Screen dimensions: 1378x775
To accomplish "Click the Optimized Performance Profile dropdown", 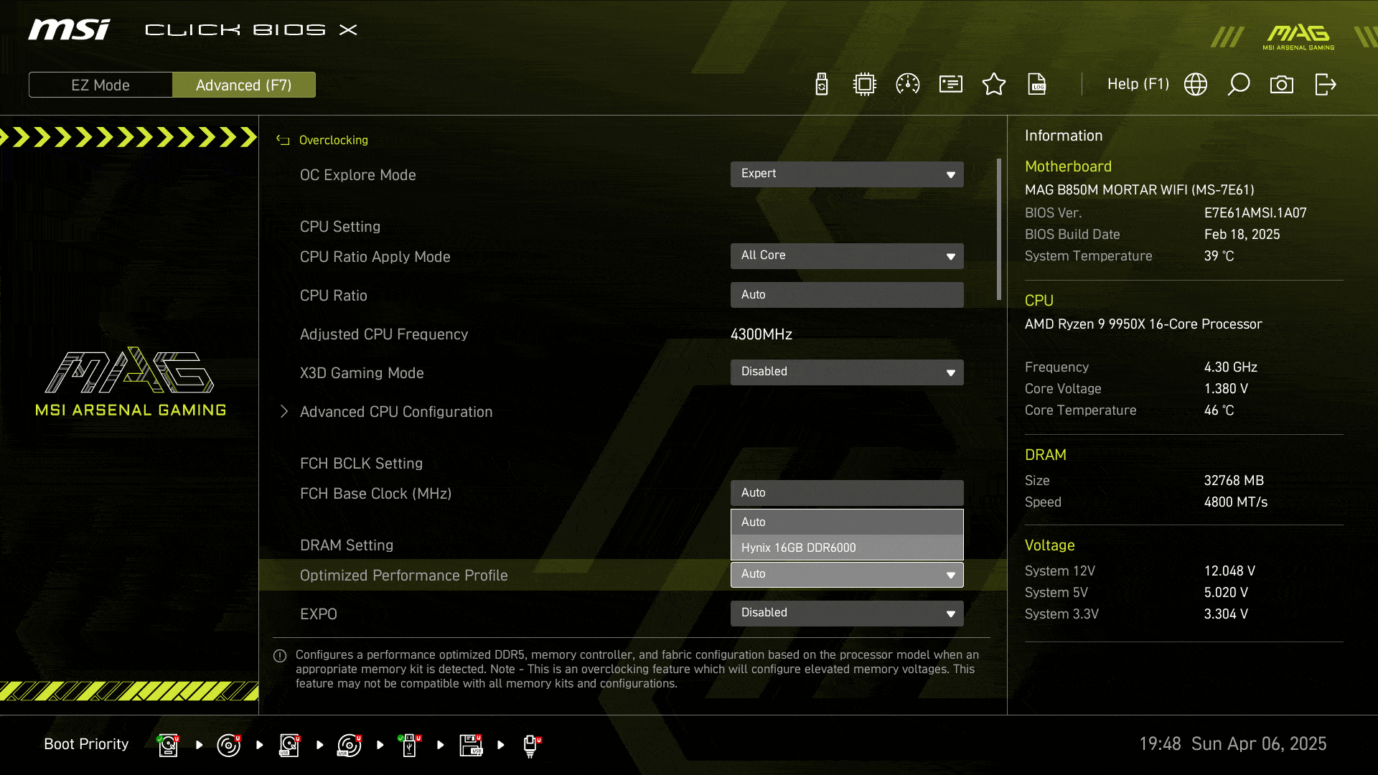I will point(847,574).
